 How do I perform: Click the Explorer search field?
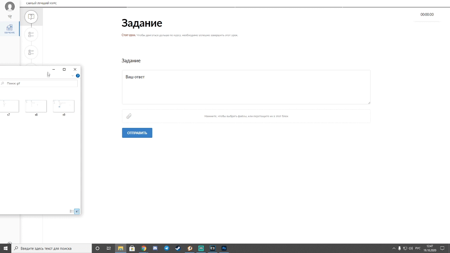[39, 83]
